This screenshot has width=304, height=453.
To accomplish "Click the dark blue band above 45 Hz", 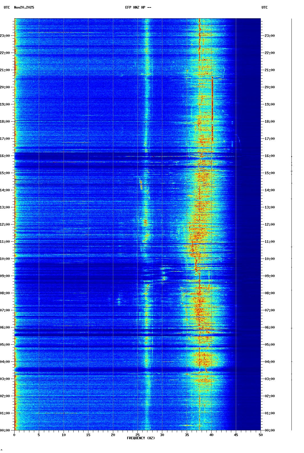I will (248, 200).
